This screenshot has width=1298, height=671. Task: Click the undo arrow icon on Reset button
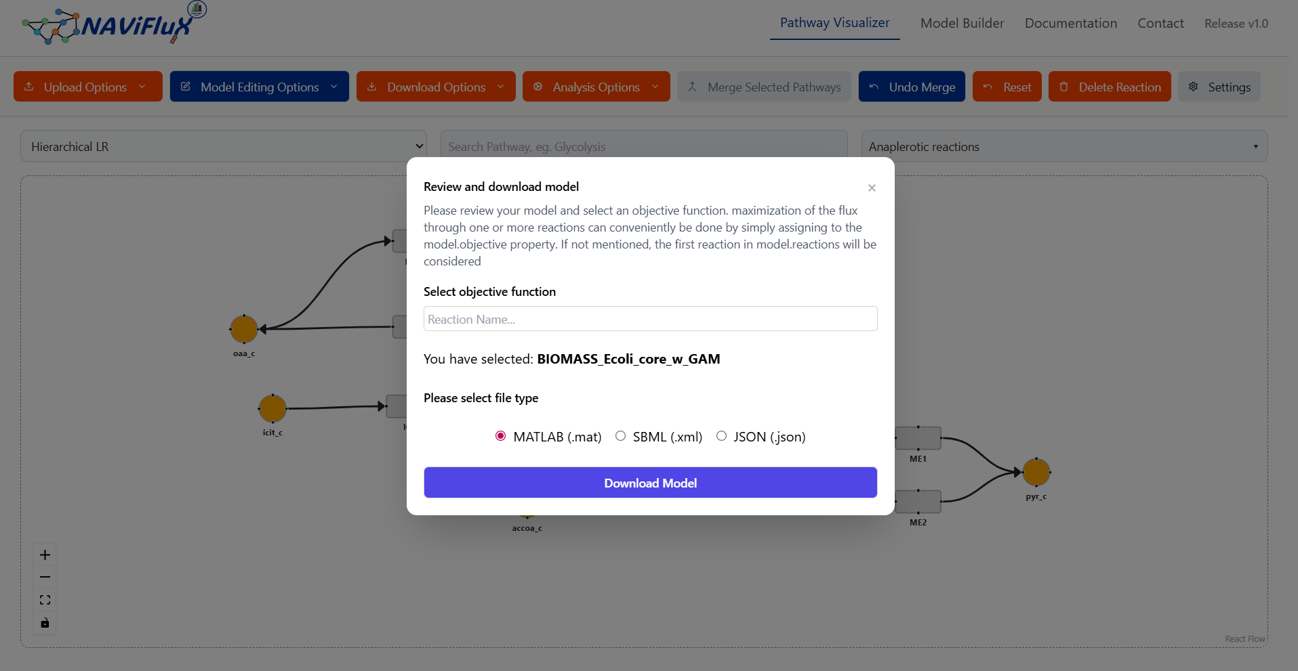point(989,86)
